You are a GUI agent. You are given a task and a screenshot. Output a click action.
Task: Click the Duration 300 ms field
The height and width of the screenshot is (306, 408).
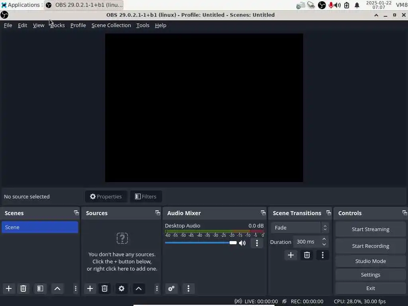[311, 242]
